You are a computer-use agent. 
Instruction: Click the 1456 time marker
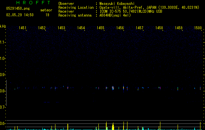pos(120,28)
